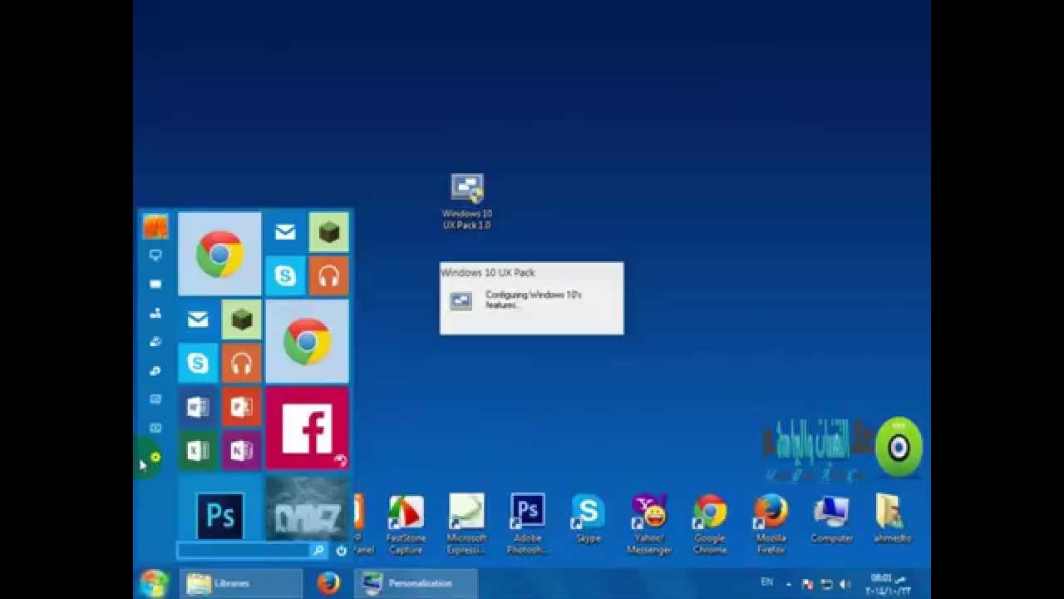Click "Configuring Windows 10's features..." text
Screen dimensions: 1064x599
533,299
